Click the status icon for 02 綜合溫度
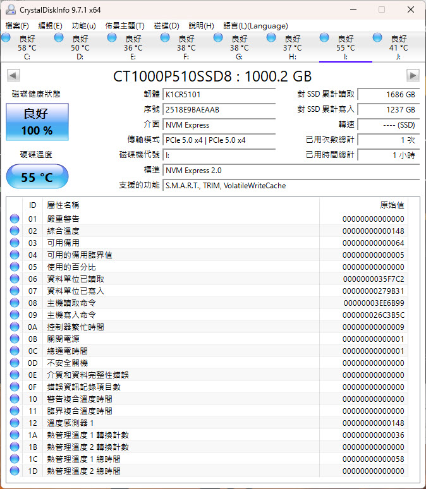 tap(15, 231)
